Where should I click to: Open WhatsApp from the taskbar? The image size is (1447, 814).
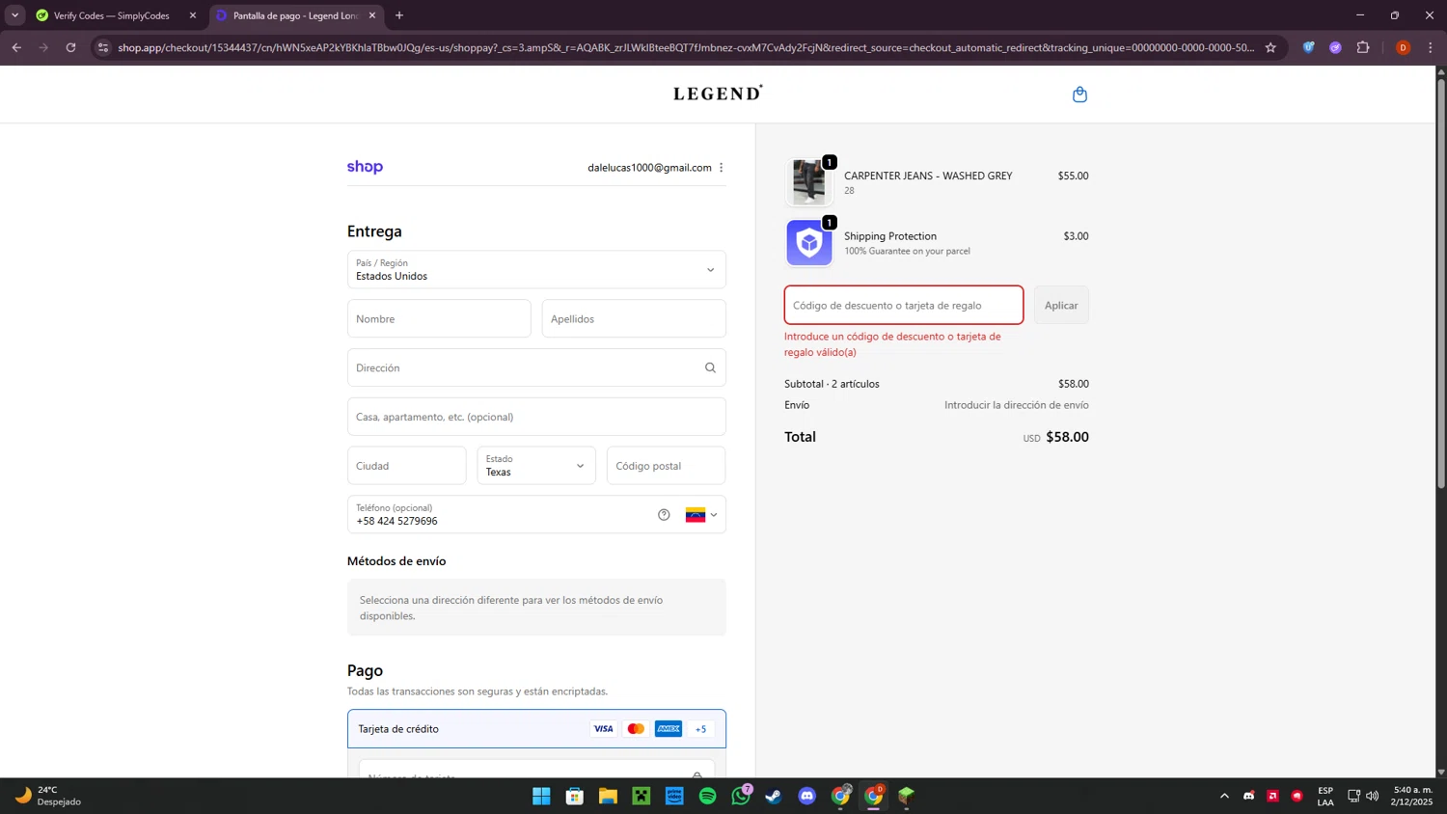[741, 796]
